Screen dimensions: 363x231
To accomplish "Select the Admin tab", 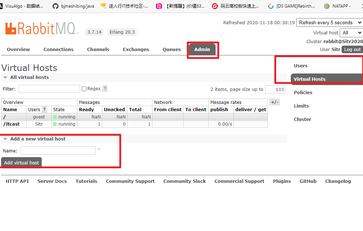I will 202,50.
